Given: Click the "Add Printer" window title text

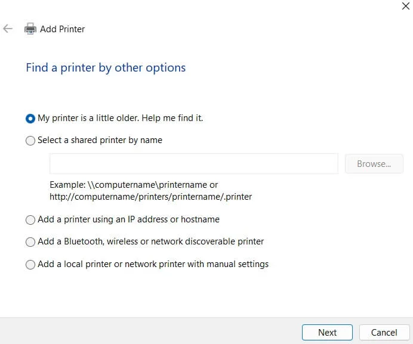Looking at the screenshot, I should coord(62,29).
